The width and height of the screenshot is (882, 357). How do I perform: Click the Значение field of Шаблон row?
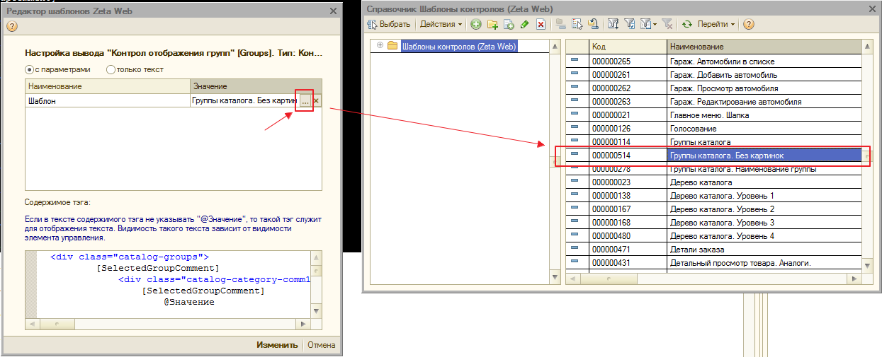pyautogui.click(x=244, y=101)
